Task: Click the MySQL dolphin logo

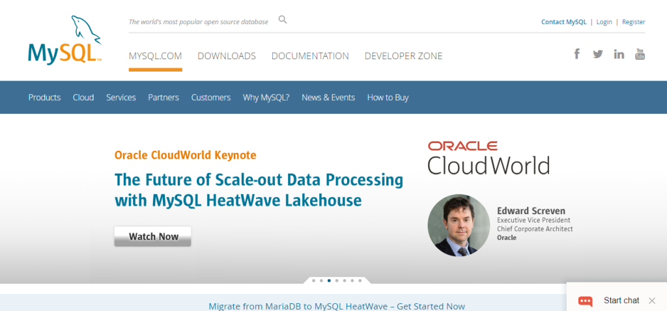Action: [x=65, y=40]
